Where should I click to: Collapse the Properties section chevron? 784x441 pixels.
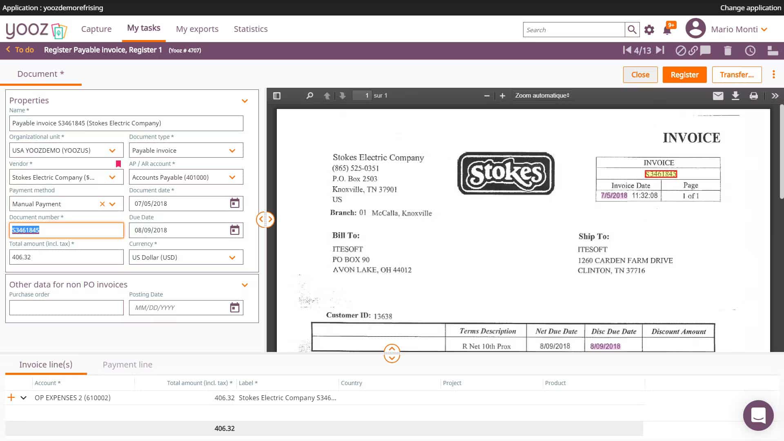pyautogui.click(x=245, y=100)
